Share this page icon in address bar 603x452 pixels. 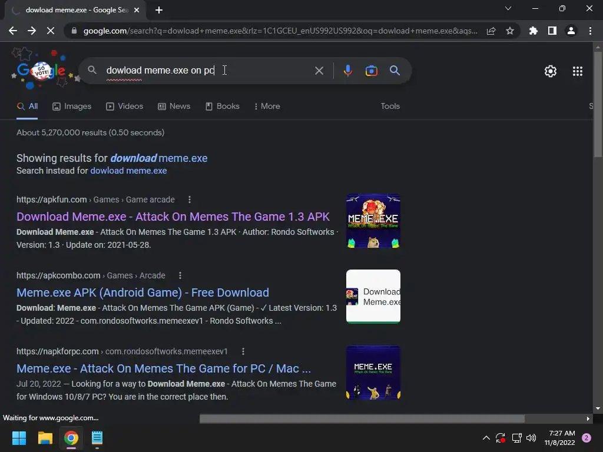491,31
